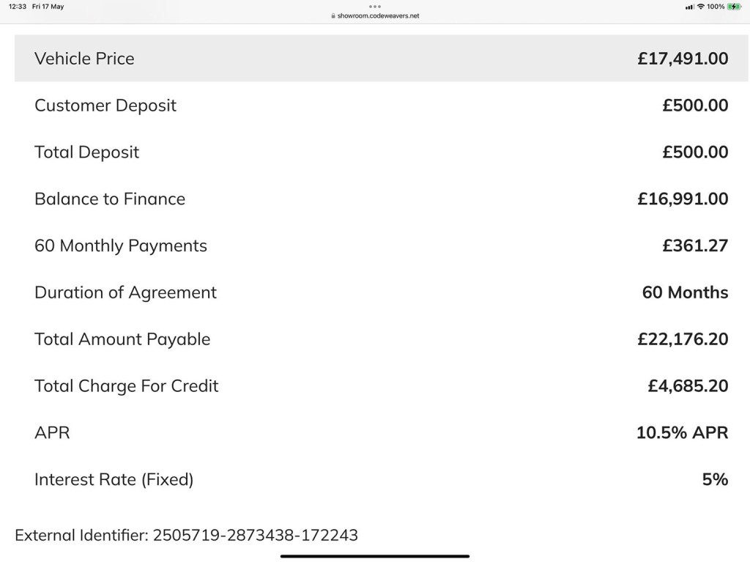Select the 10.5% APR value
750x562 pixels.
682,433
